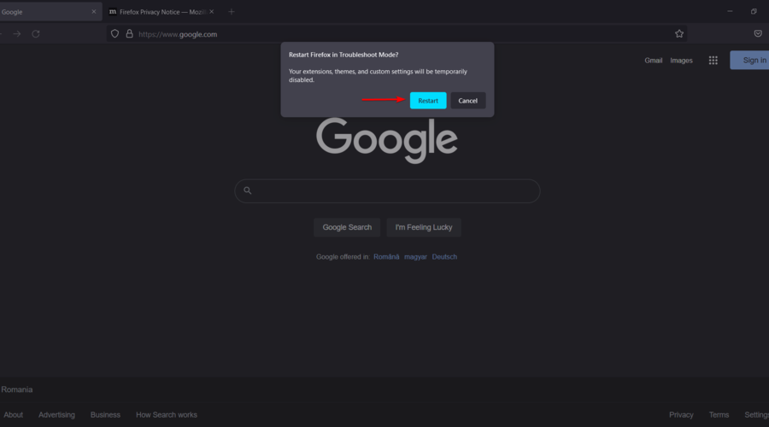Click I'm Feeling Lucky button

(x=424, y=227)
